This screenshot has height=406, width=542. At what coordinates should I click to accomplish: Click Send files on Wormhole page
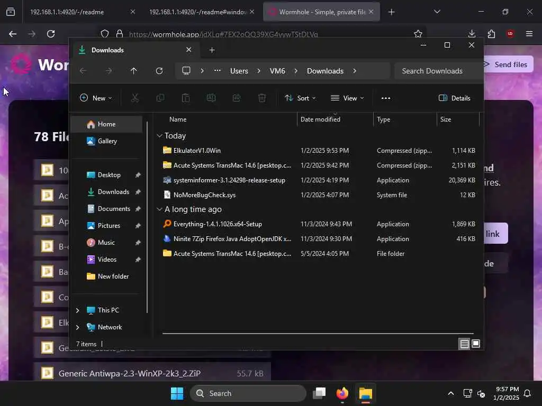pyautogui.click(x=508, y=64)
